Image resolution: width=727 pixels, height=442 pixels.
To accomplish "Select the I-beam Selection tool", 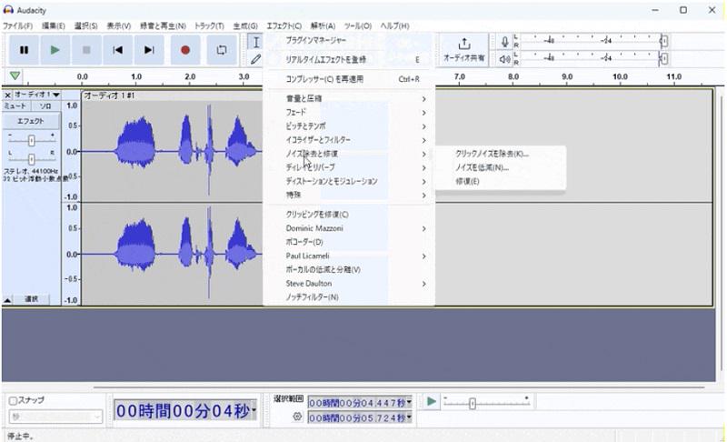I will [256, 43].
